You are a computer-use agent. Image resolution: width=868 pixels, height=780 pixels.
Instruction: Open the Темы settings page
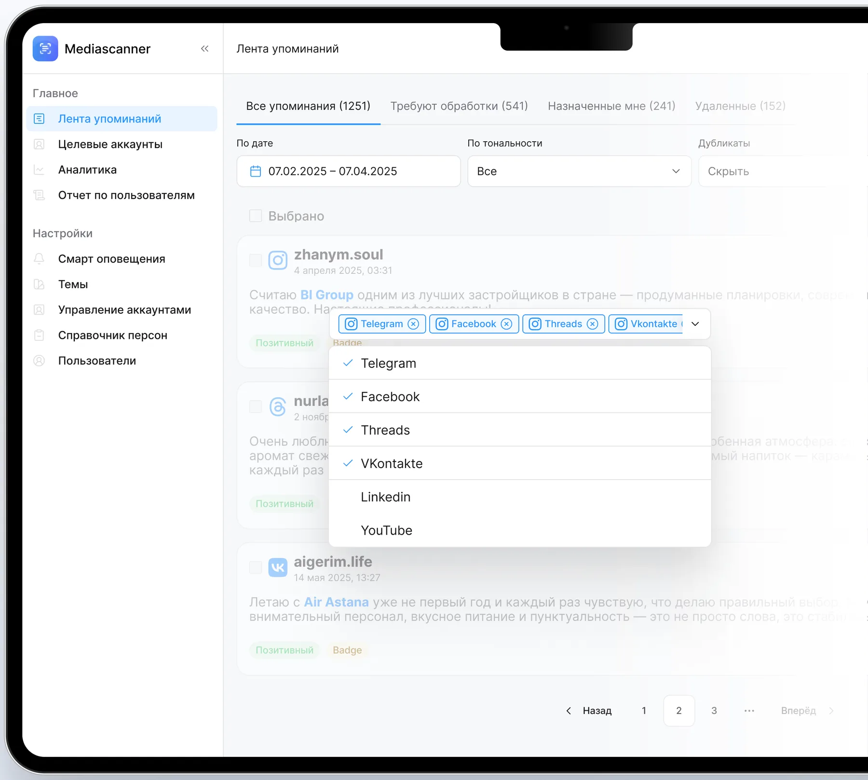[x=122, y=284]
